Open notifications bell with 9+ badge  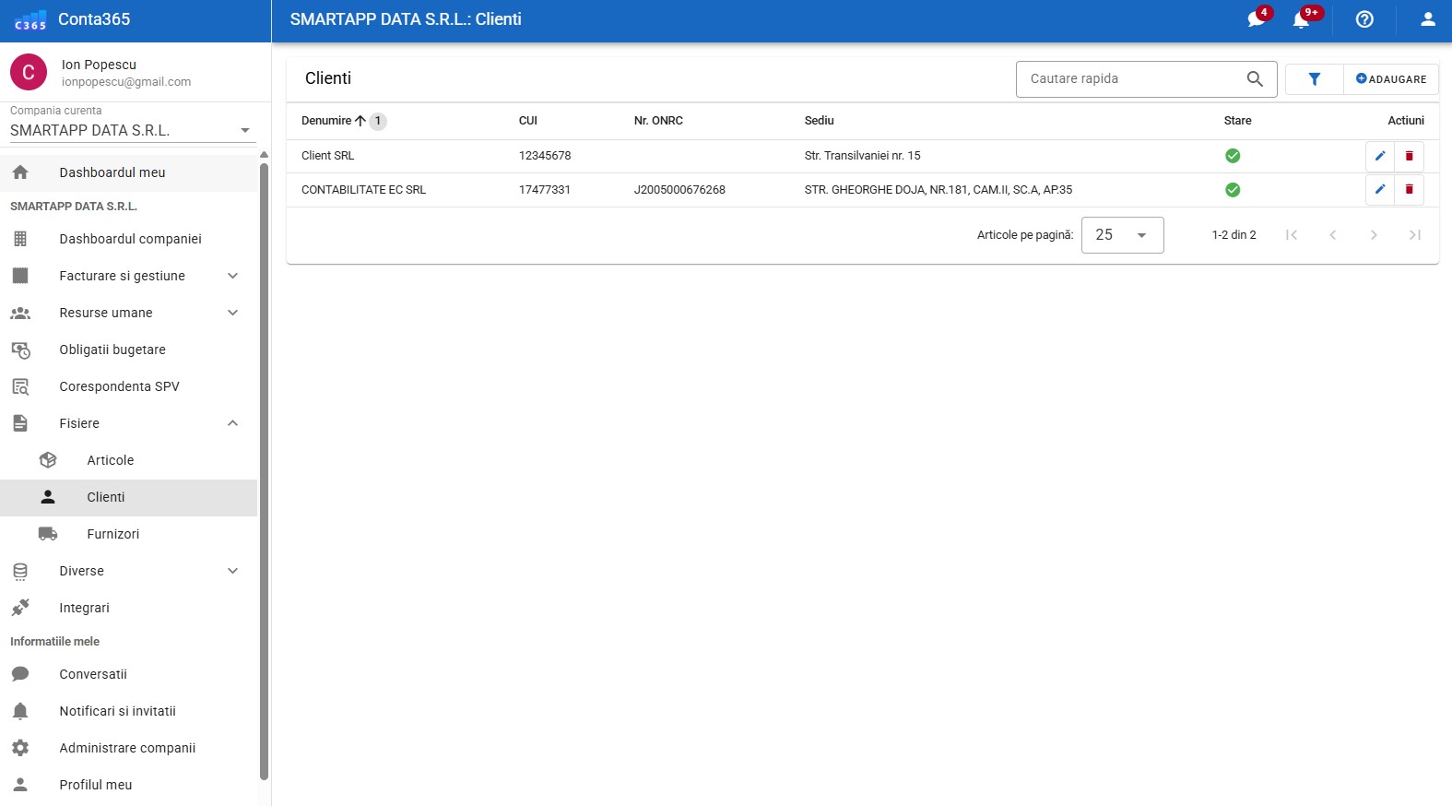(1301, 19)
